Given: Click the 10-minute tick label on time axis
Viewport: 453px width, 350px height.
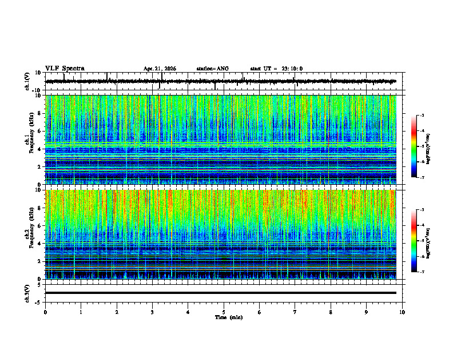Looking at the screenshot, I should pyautogui.click(x=402, y=312).
